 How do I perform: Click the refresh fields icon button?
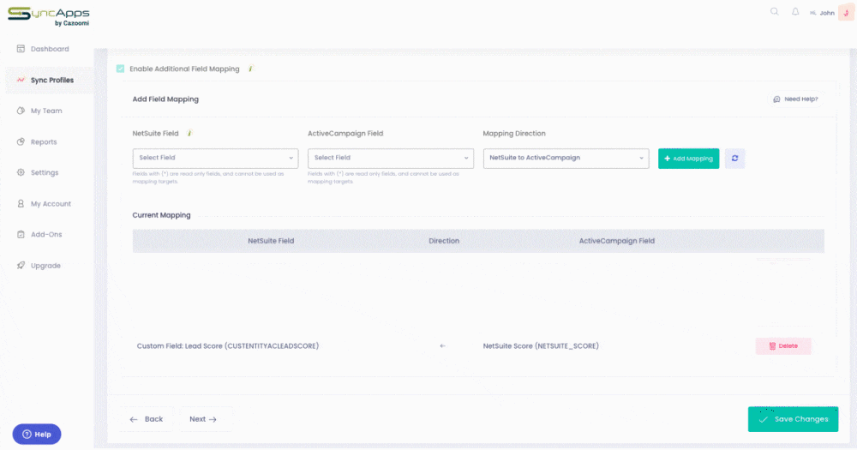point(734,159)
